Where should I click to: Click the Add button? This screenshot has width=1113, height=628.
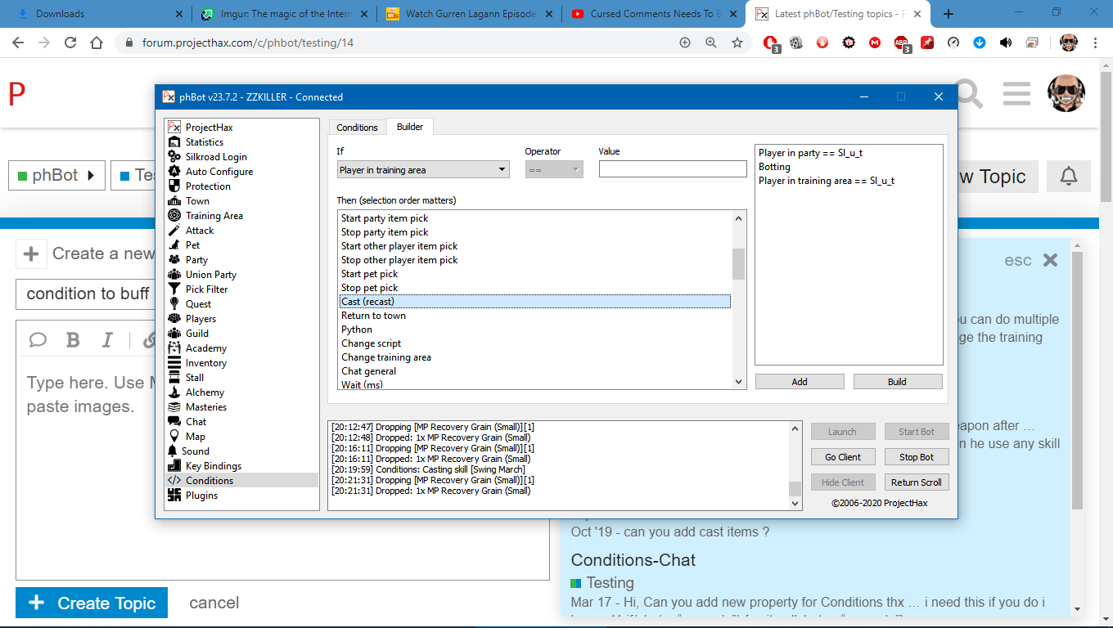pyautogui.click(x=799, y=382)
